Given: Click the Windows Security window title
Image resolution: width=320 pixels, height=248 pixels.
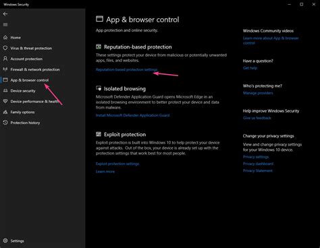Looking at the screenshot, I should pos(16,5).
